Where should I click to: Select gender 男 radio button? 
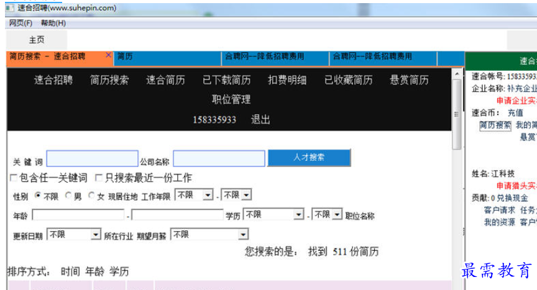[x=68, y=196]
